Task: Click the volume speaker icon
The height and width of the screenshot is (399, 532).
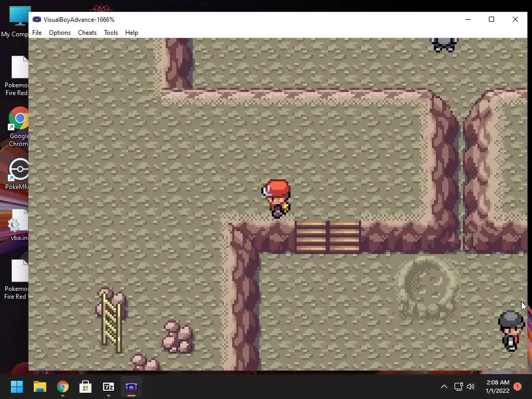Action: [471, 387]
